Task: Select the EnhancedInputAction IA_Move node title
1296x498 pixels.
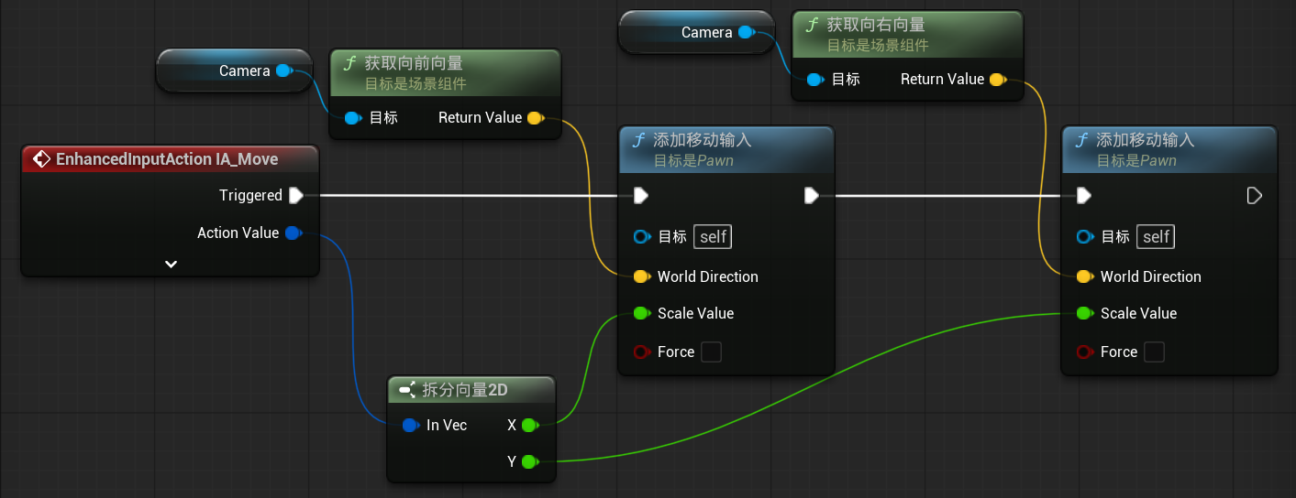Action: 167,159
